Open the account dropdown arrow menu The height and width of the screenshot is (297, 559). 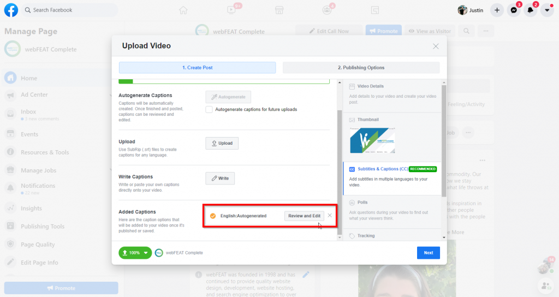click(x=547, y=10)
